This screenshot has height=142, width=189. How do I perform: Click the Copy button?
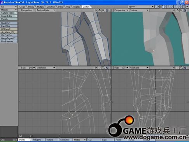(x=107, y=140)
